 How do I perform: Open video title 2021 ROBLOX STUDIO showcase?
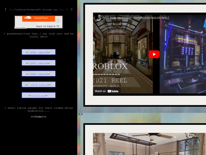click(x=136, y=18)
